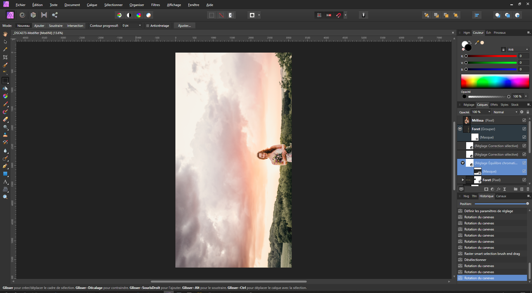The image size is (532, 293).
Task: Select Nouveau selection mode
Action: click(24, 26)
